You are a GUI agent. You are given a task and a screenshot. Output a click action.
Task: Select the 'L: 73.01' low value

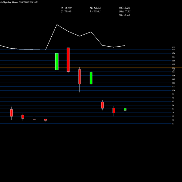(x=95, y=12)
